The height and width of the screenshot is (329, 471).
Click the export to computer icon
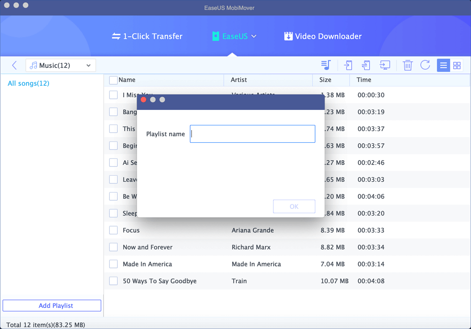(x=385, y=65)
